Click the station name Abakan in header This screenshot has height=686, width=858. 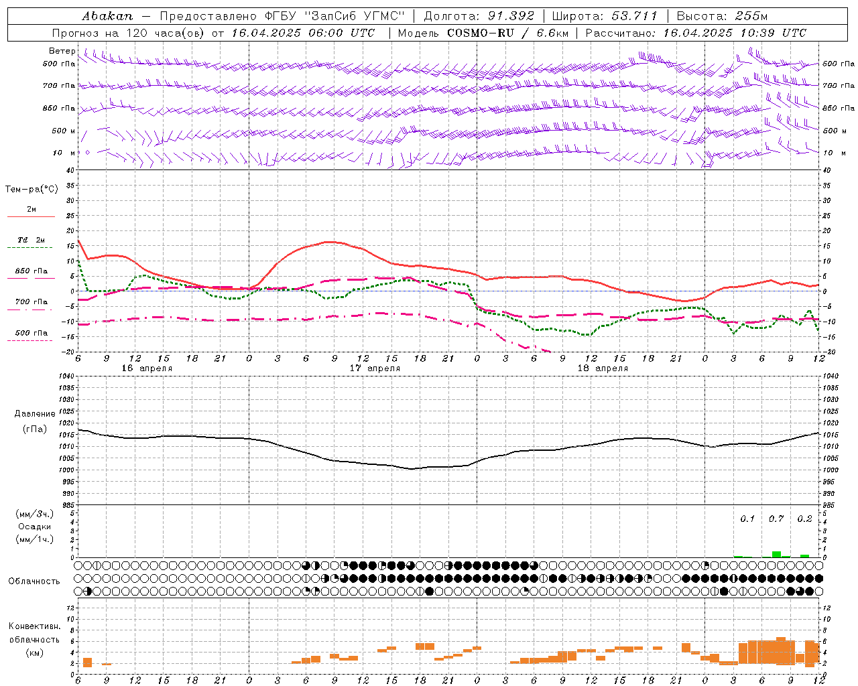108,16
